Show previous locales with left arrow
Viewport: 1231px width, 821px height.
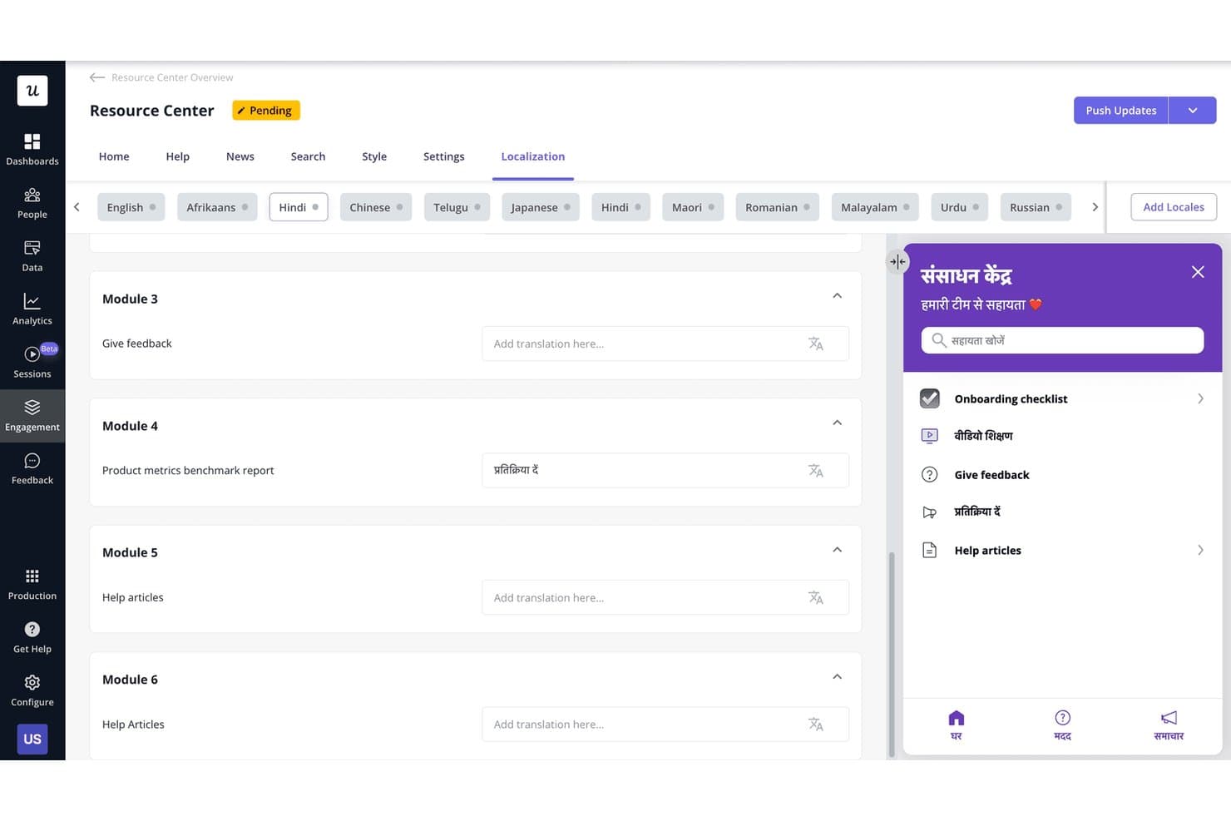tap(77, 207)
